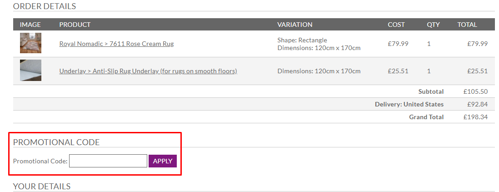Select the Promotional Code field label
Image resolution: width=499 pixels, height=192 pixels.
40,161
